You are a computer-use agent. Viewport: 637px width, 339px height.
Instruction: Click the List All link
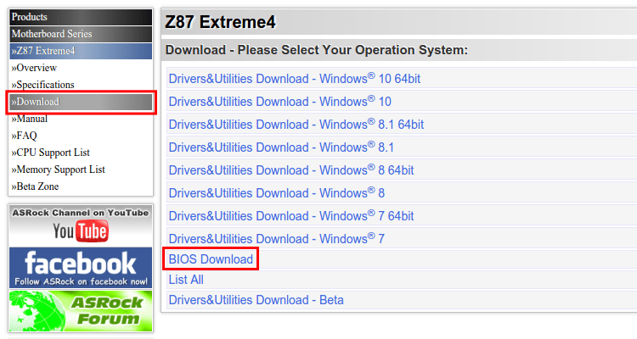pos(186,280)
